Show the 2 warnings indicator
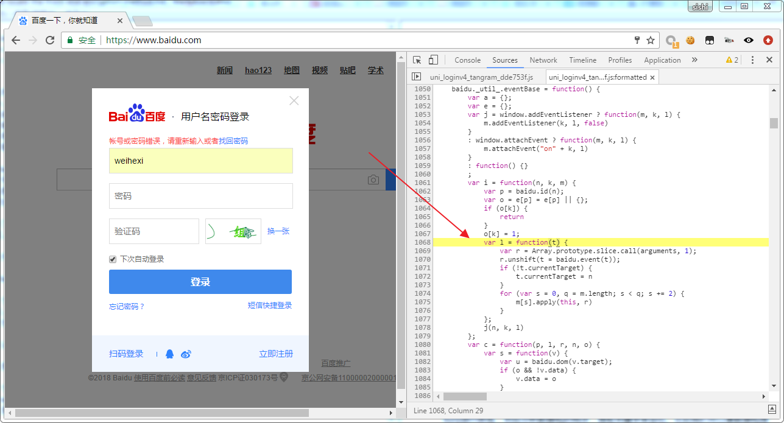This screenshot has width=784, height=423. (x=732, y=60)
